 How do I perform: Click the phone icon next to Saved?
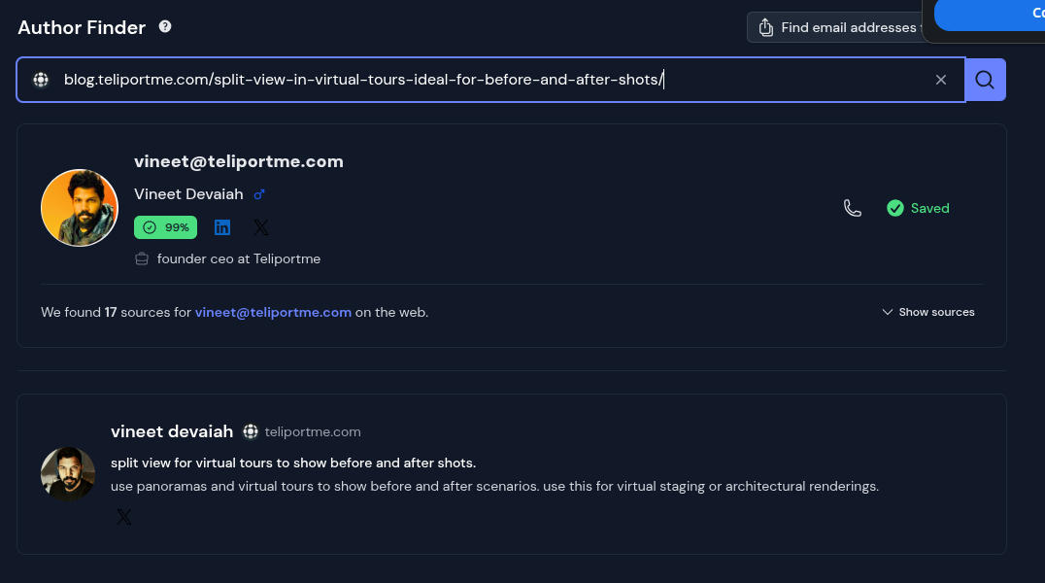click(x=853, y=208)
